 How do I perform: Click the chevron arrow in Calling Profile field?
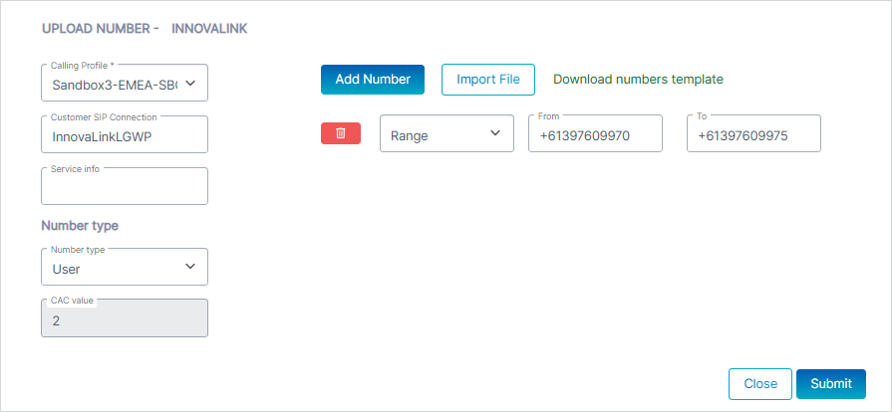pyautogui.click(x=192, y=85)
